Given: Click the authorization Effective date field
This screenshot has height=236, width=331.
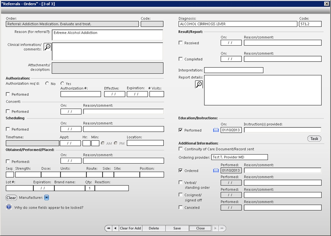Looking at the screenshot, I should click(x=115, y=94).
